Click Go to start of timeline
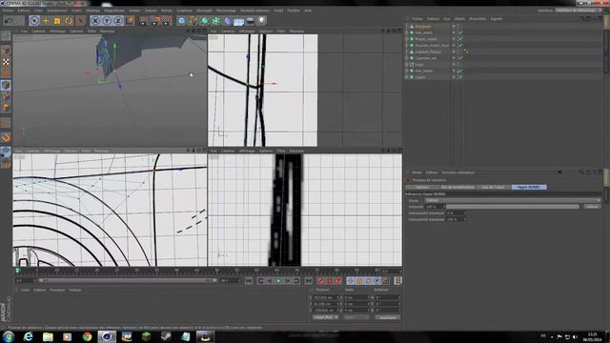 point(249,281)
